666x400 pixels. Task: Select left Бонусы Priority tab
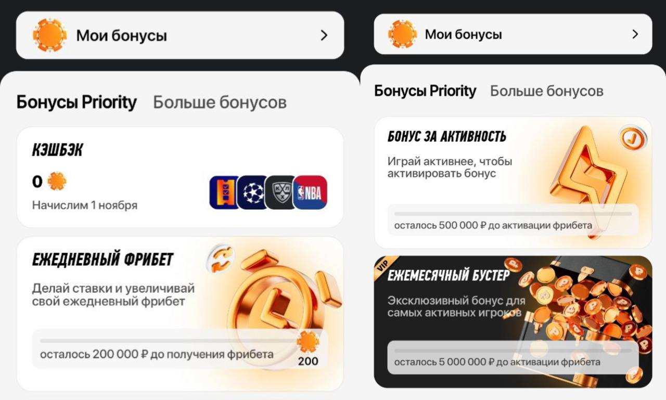pyautogui.click(x=76, y=102)
